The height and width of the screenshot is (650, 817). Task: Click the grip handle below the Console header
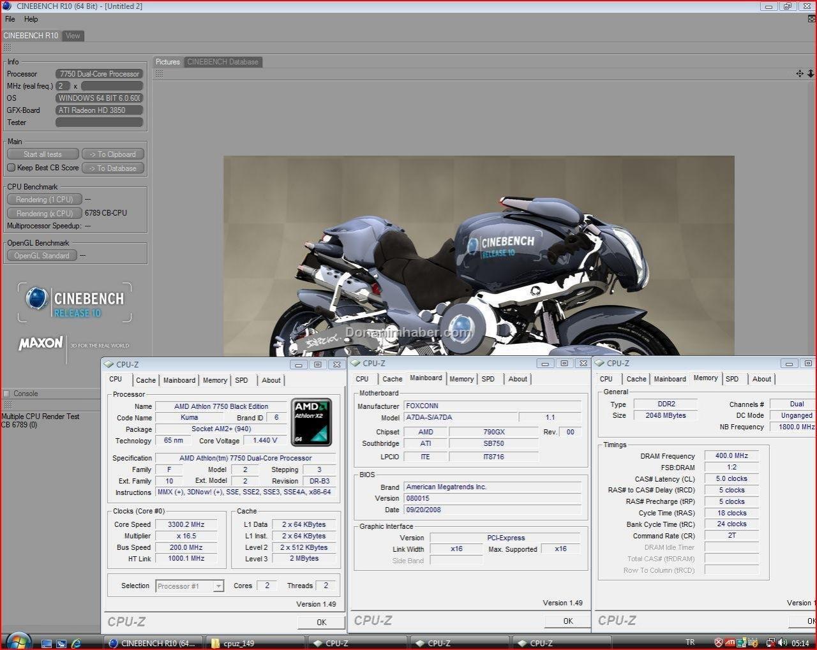[7, 405]
